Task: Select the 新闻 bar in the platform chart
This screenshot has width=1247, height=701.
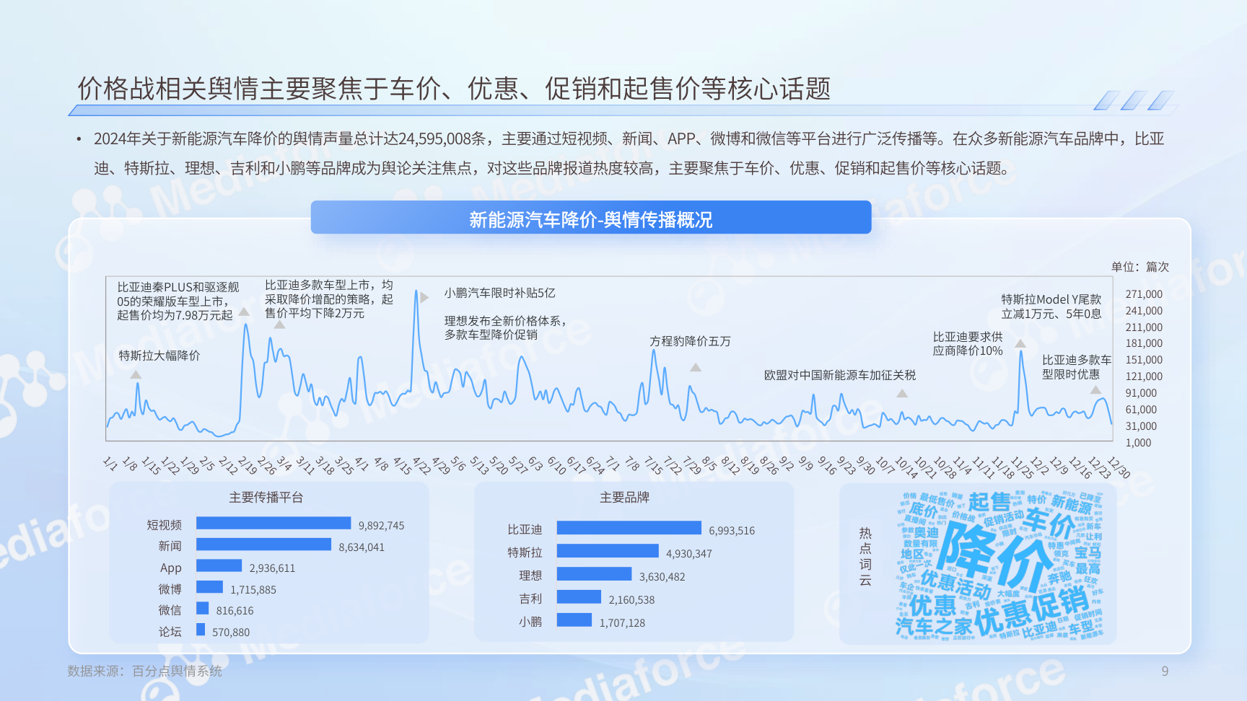Action: [x=264, y=544]
